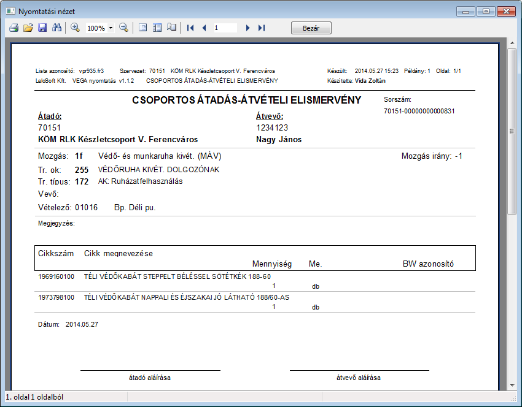Click the Bezár button
Screen dimensions: 522x407
pyautogui.click(x=311, y=28)
